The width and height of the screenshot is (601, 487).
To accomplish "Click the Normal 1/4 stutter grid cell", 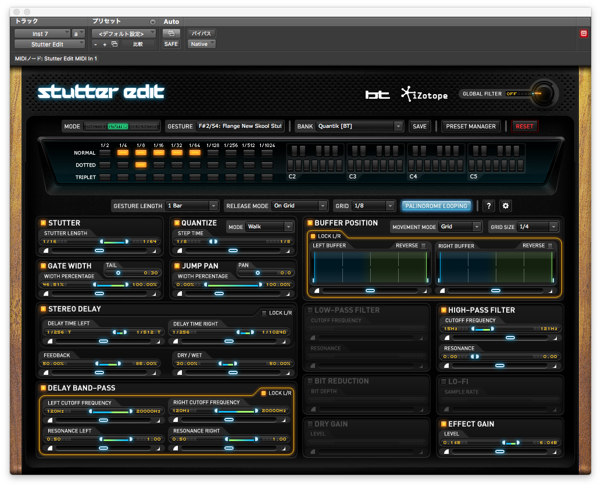I will [x=123, y=153].
